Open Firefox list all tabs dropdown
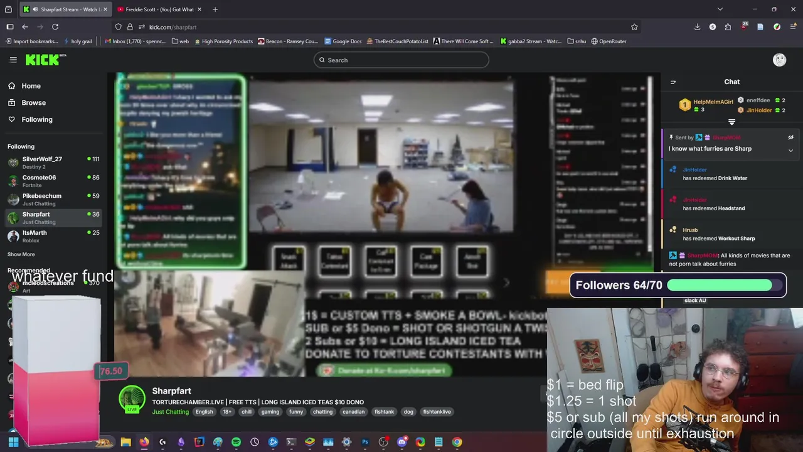The height and width of the screenshot is (452, 803). [720, 9]
